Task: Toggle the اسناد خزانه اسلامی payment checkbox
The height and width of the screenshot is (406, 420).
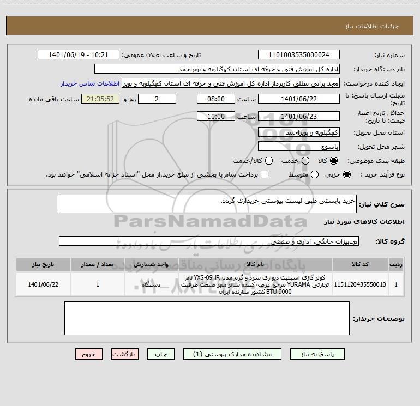Action: tap(265, 174)
